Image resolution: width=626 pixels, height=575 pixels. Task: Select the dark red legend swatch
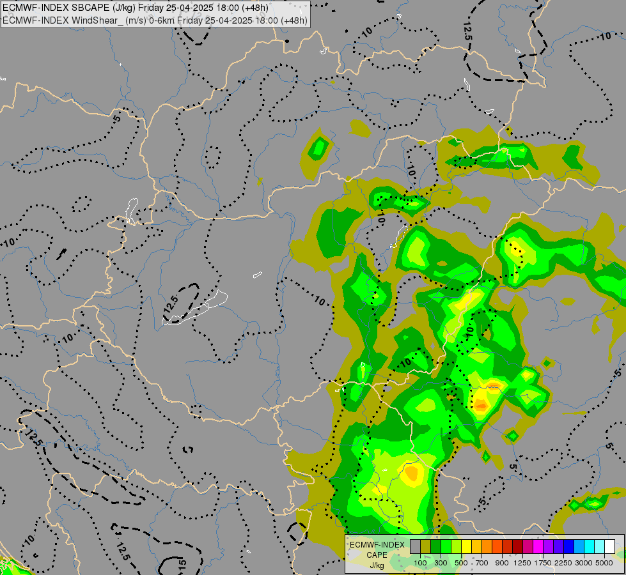click(x=518, y=547)
